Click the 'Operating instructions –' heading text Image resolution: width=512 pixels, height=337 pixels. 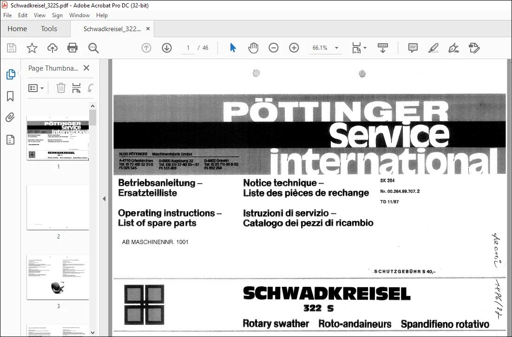[170, 213]
